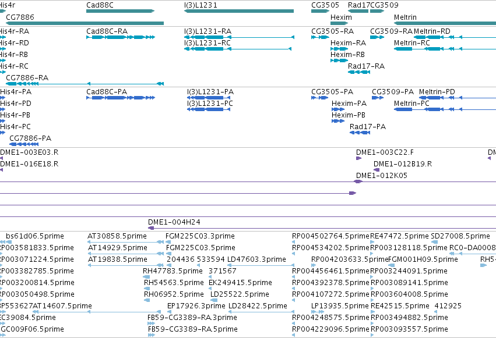Click the AT30858.5prime EST label

[x=117, y=236]
